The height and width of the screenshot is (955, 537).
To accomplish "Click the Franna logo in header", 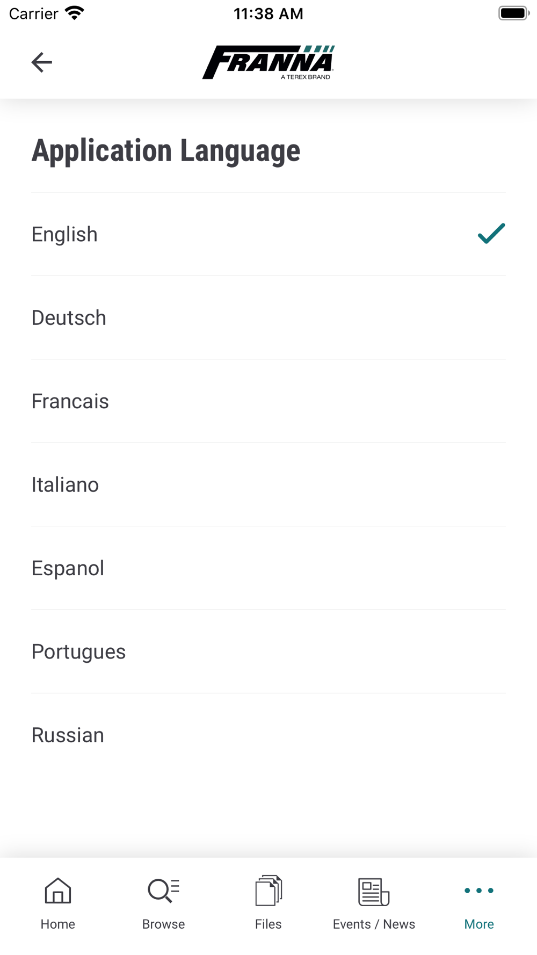I will pos(268,62).
